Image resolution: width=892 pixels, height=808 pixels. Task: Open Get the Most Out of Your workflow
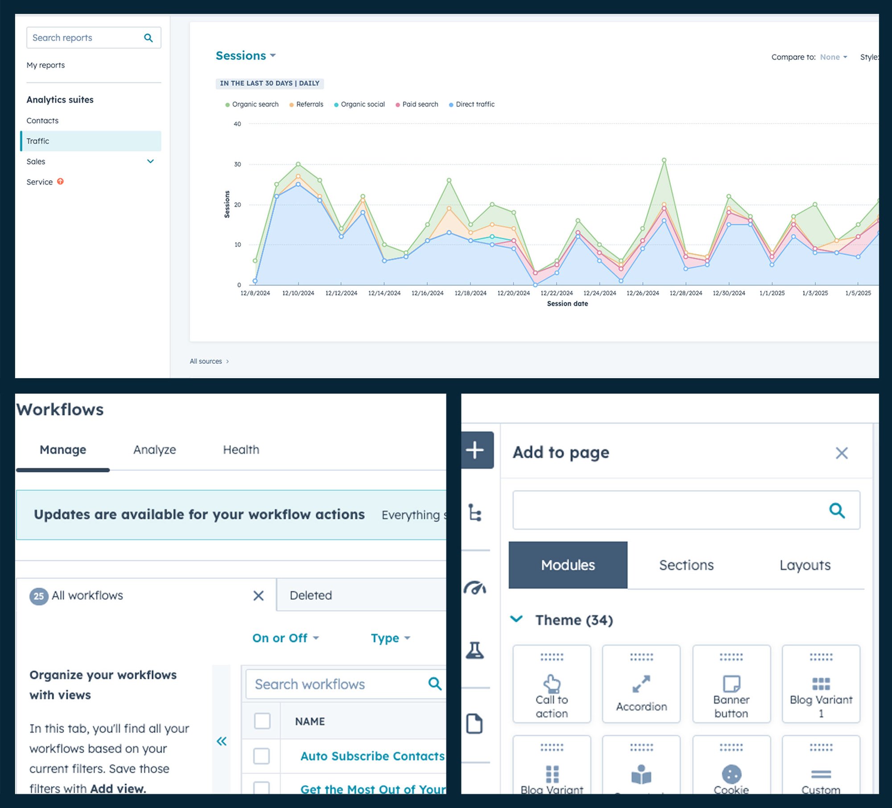[x=373, y=789]
